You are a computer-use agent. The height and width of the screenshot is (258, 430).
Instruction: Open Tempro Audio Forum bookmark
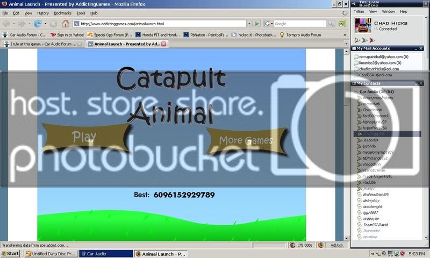pos(300,35)
